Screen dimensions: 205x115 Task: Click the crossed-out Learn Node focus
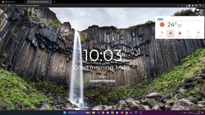pyautogui.click(x=102, y=81)
